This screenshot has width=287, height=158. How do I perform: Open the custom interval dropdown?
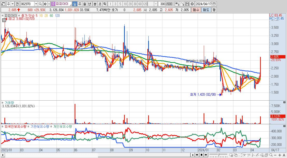[156, 4]
